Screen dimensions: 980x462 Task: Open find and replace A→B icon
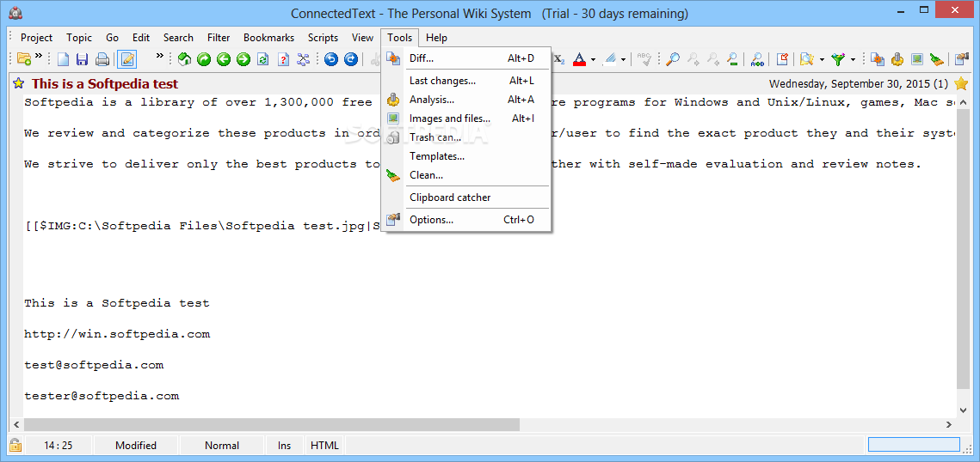pos(757,59)
